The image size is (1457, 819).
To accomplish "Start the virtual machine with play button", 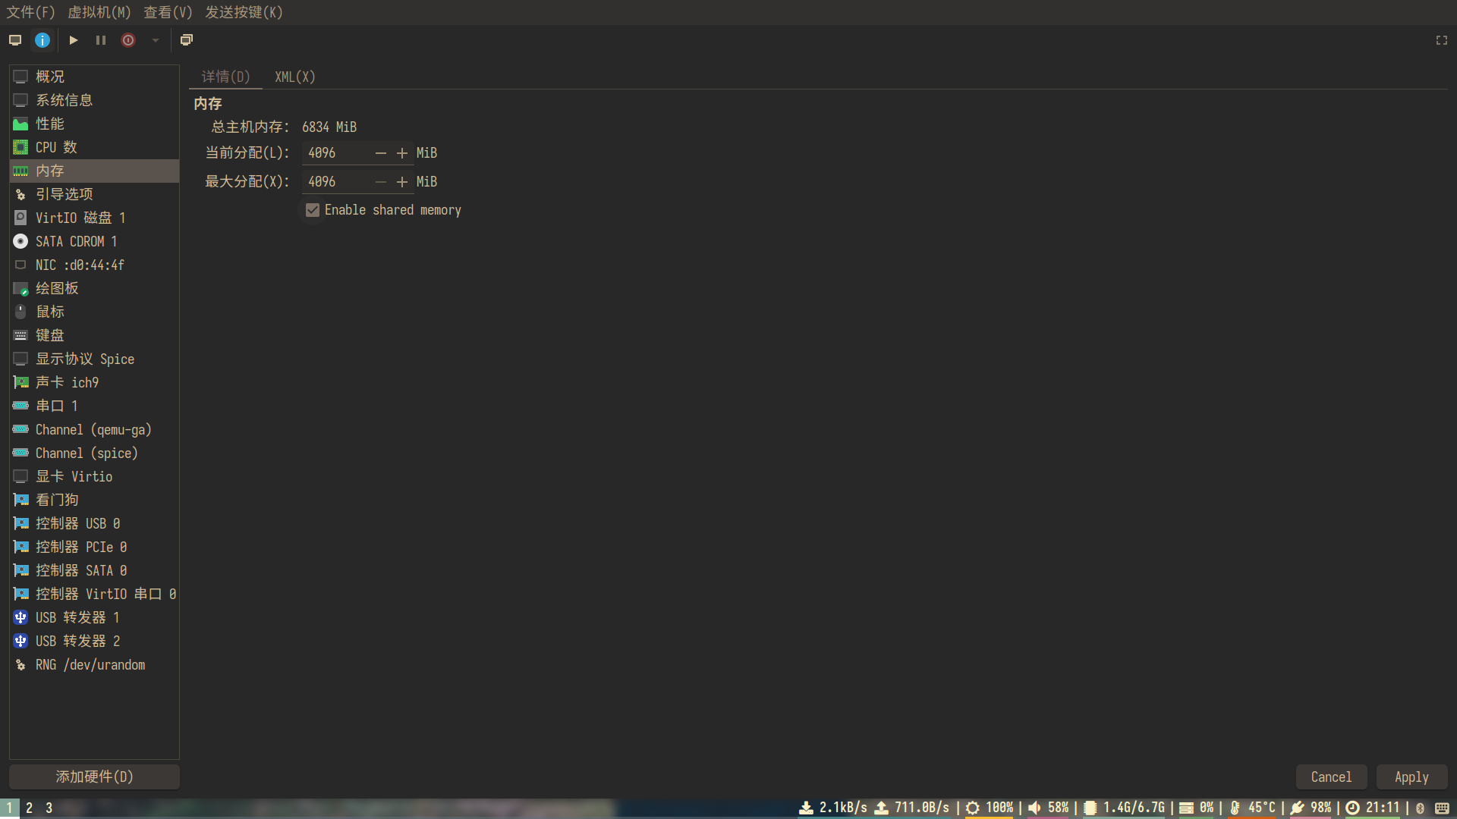I will tap(74, 40).
